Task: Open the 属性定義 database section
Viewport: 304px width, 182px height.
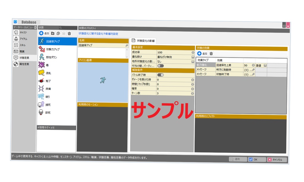Action: tap(25, 64)
